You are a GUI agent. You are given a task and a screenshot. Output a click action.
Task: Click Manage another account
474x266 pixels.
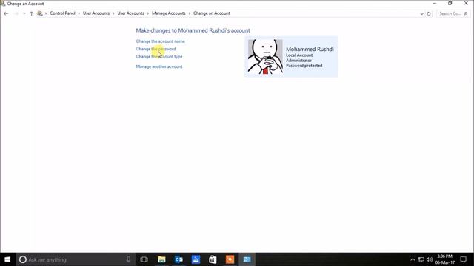[159, 66]
